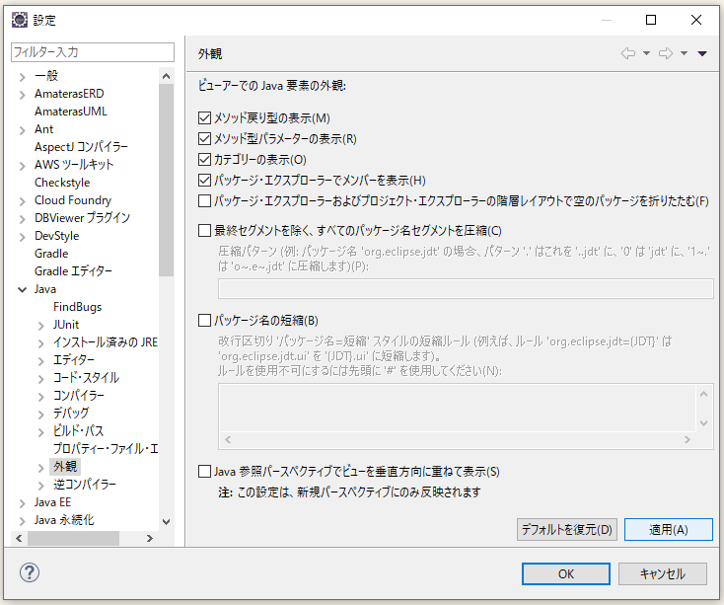
Task: Enable 空のパッケージを折りたたむ(F) checkbox
Action: [204, 201]
